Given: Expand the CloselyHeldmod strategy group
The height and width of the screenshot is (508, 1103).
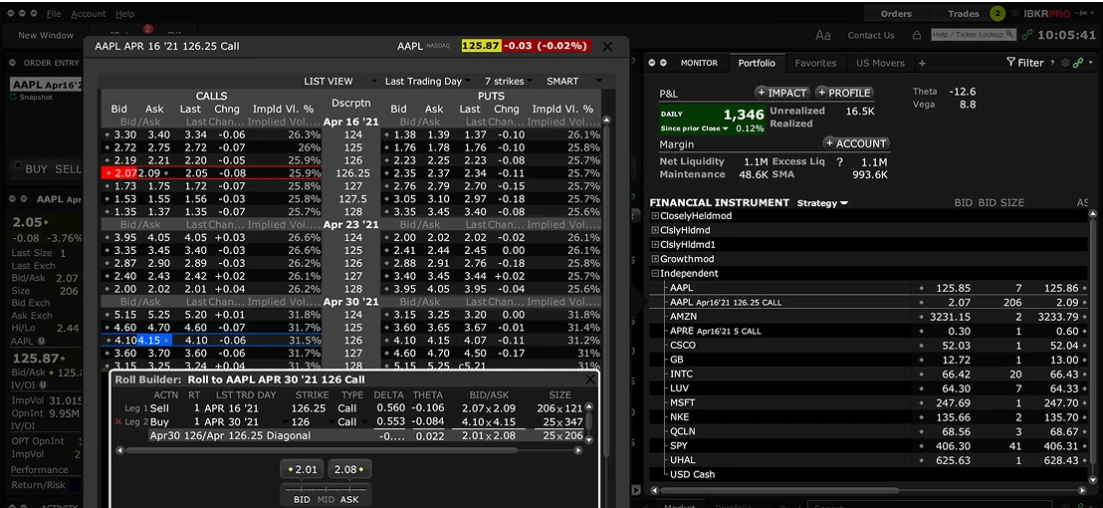Looking at the screenshot, I should click(x=655, y=216).
